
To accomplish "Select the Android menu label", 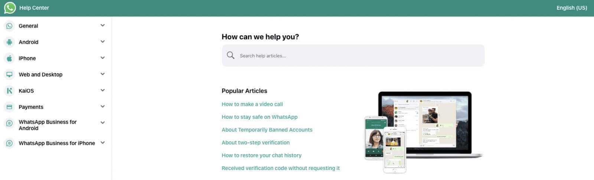I will click(29, 42).
